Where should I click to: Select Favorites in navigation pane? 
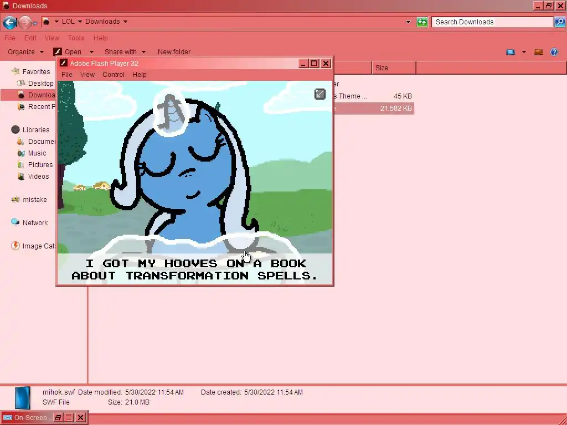coord(36,71)
